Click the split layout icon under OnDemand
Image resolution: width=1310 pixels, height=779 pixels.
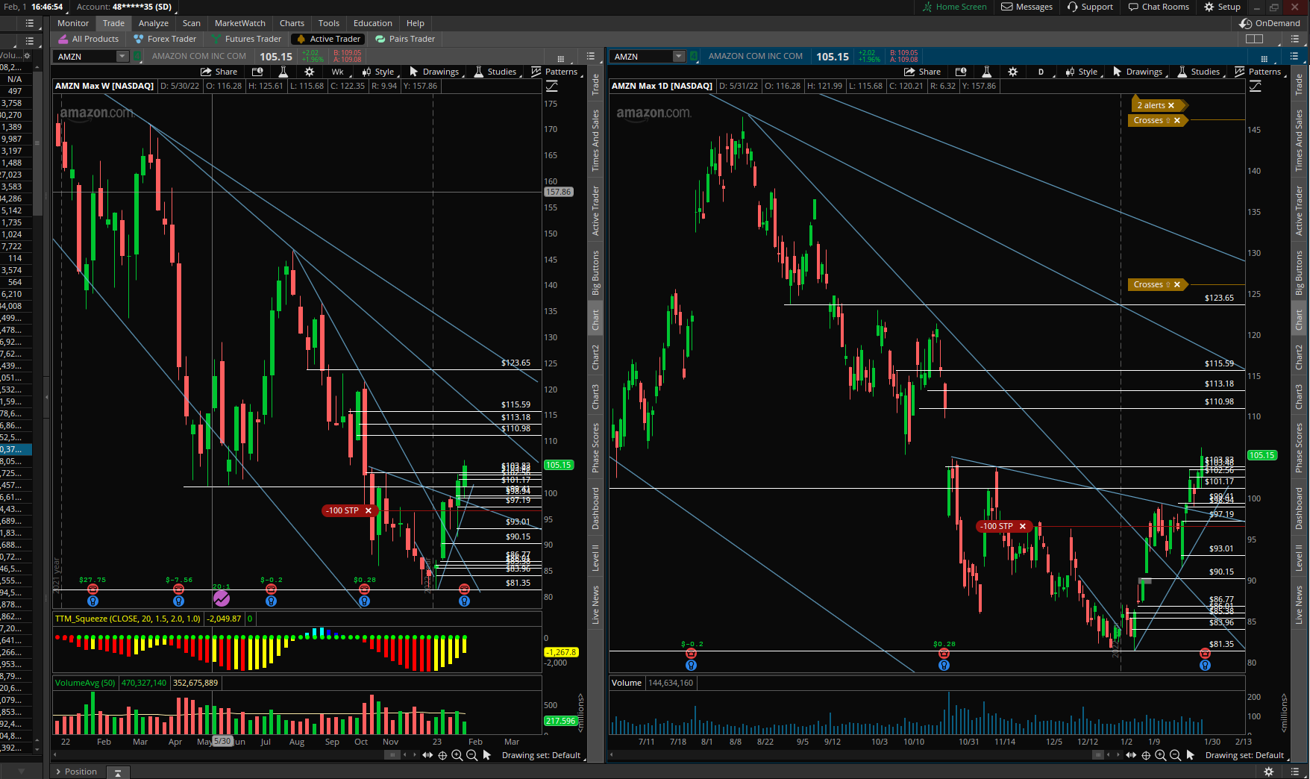[x=1255, y=39]
